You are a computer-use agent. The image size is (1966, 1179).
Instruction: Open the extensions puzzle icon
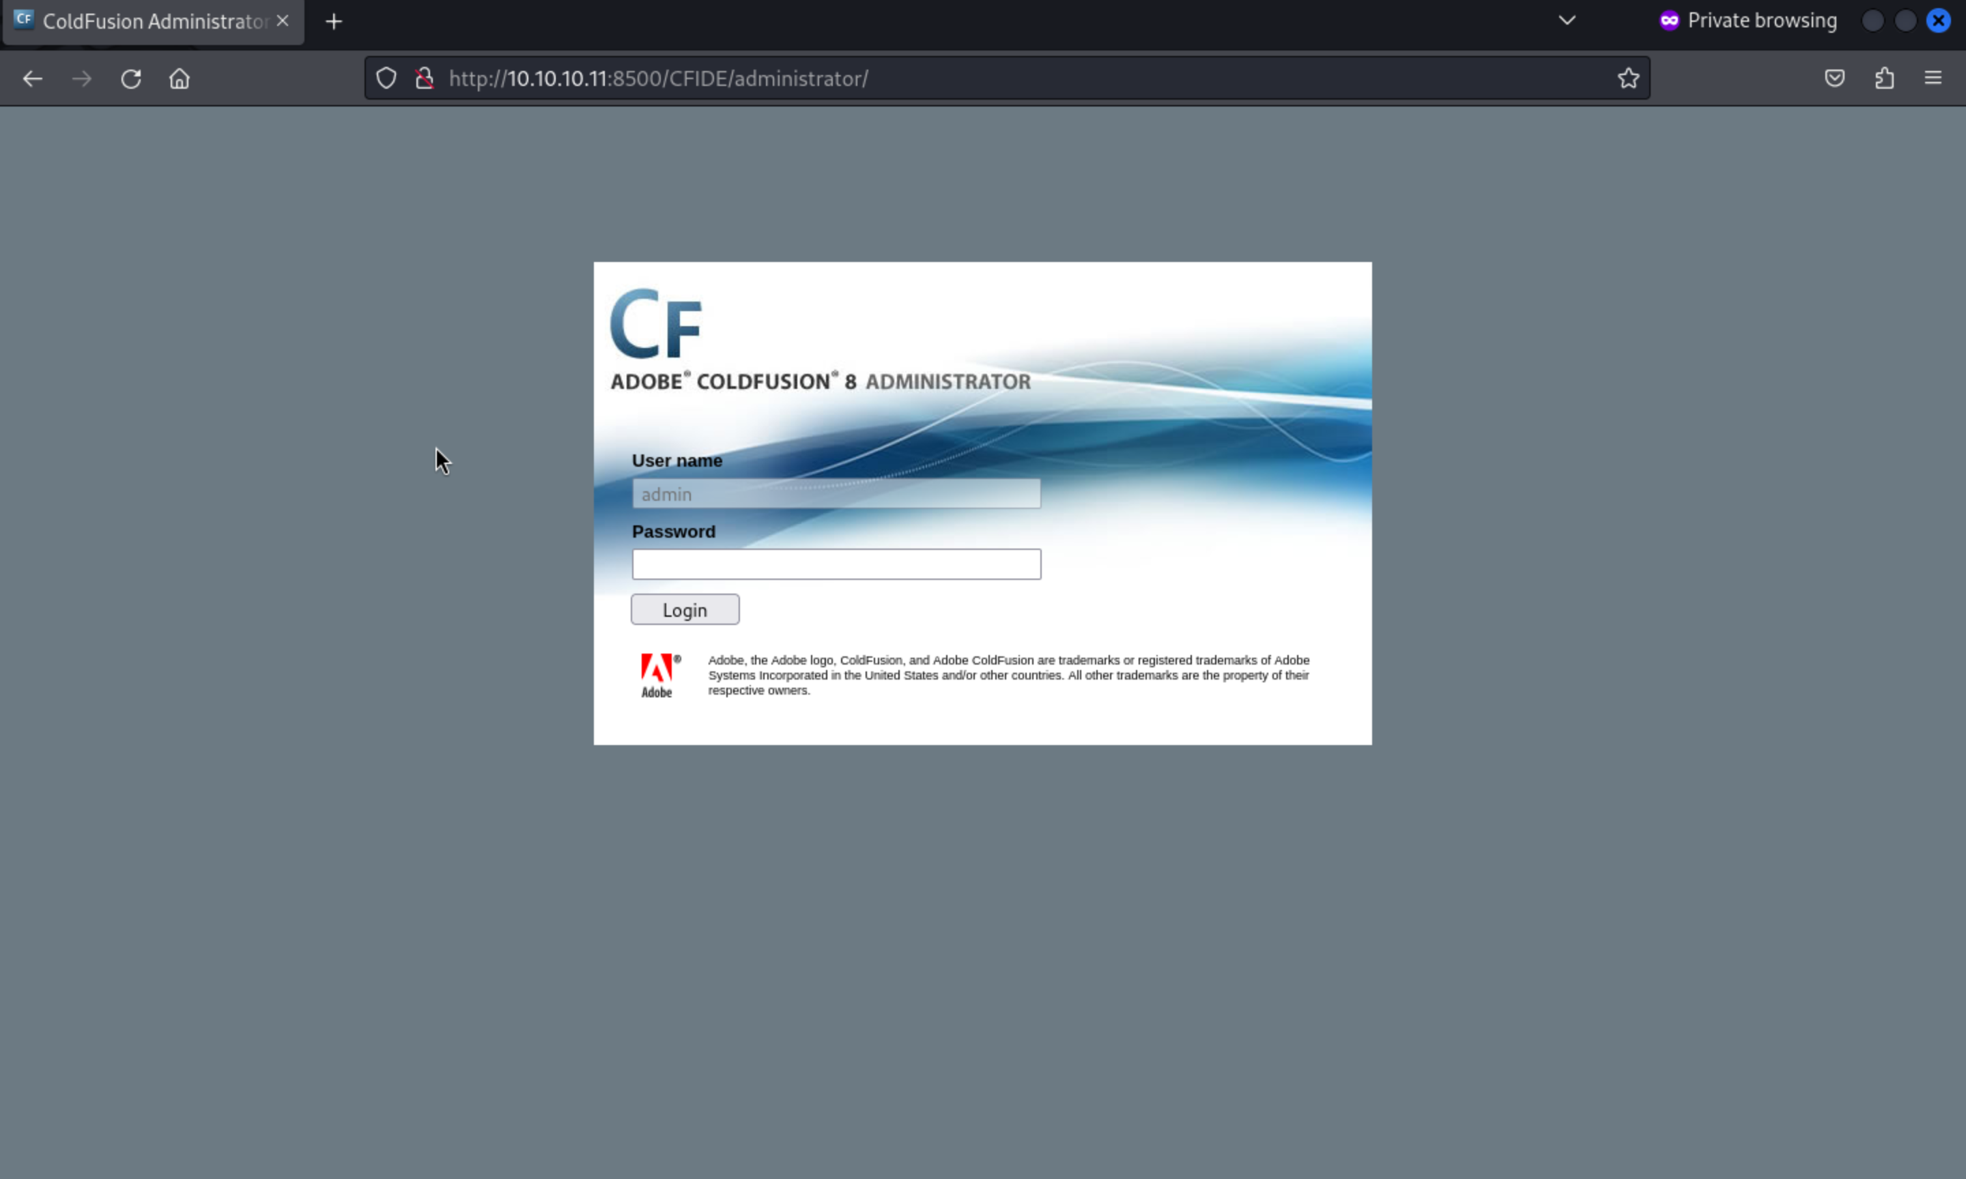click(x=1884, y=78)
